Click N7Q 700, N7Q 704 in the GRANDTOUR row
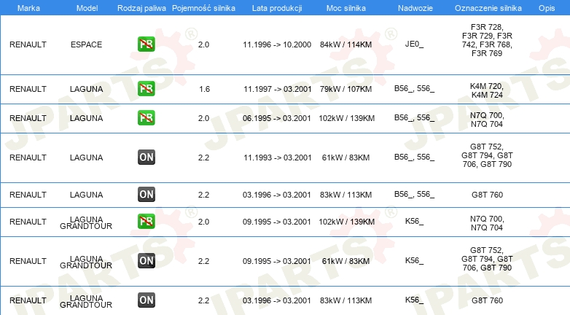 (x=487, y=223)
